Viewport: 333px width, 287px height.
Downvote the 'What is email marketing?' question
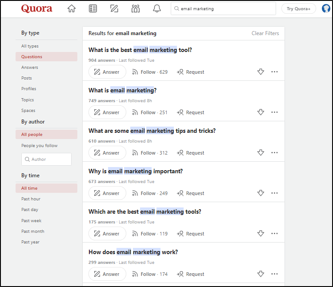[x=261, y=112]
